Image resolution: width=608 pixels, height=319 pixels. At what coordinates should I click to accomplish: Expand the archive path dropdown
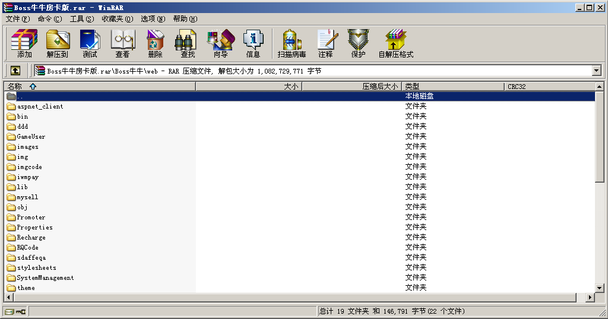click(x=597, y=71)
